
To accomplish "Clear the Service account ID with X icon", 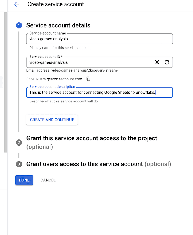I will click(157, 62).
